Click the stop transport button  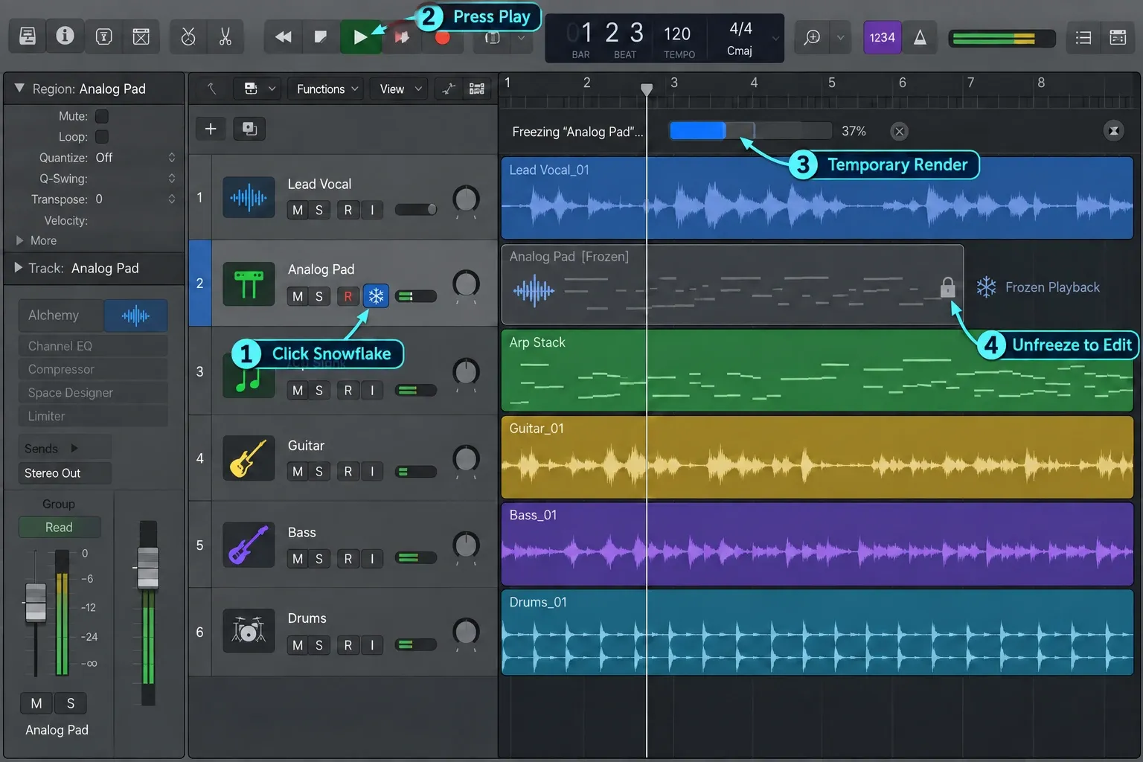[321, 36]
